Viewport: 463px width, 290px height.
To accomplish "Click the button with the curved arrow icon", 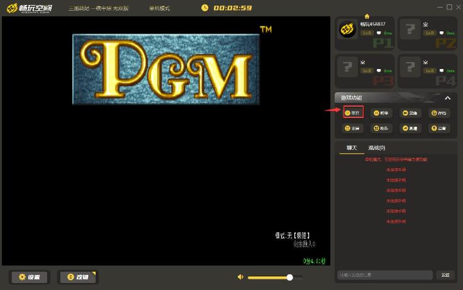I will (x=410, y=128).
